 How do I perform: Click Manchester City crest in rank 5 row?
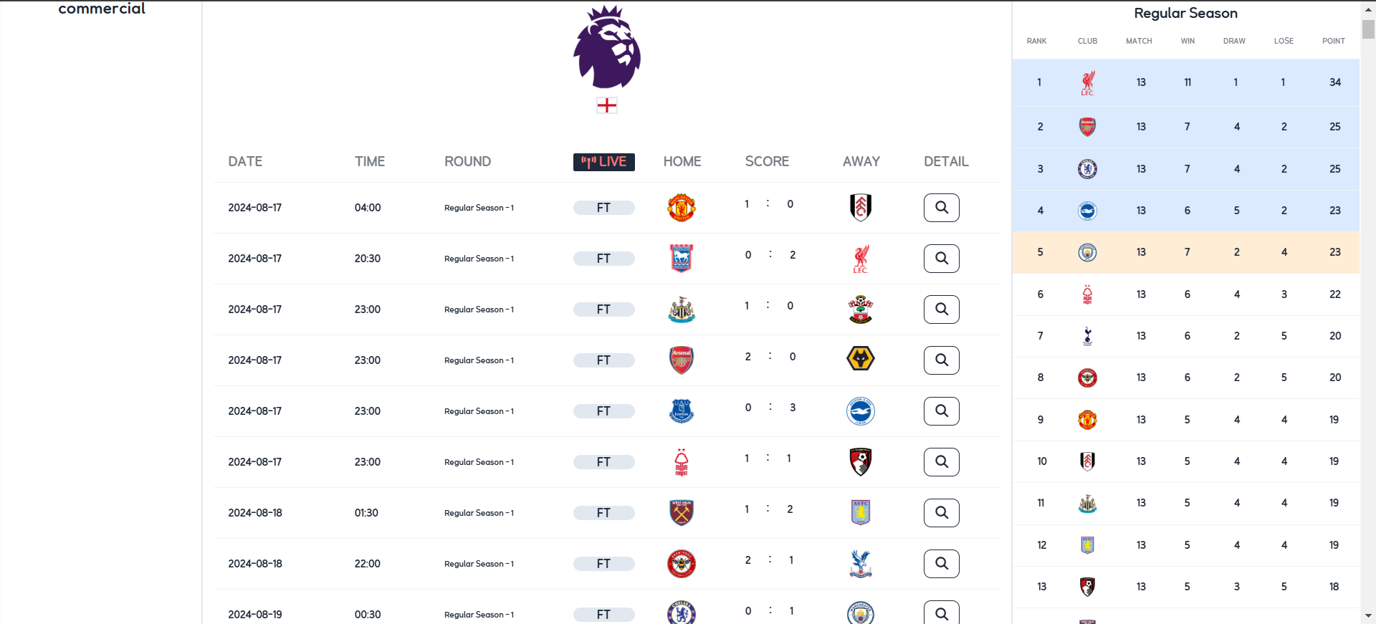point(1087,252)
